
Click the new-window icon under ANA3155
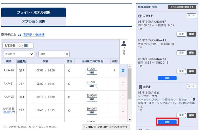(x=14, y=112)
